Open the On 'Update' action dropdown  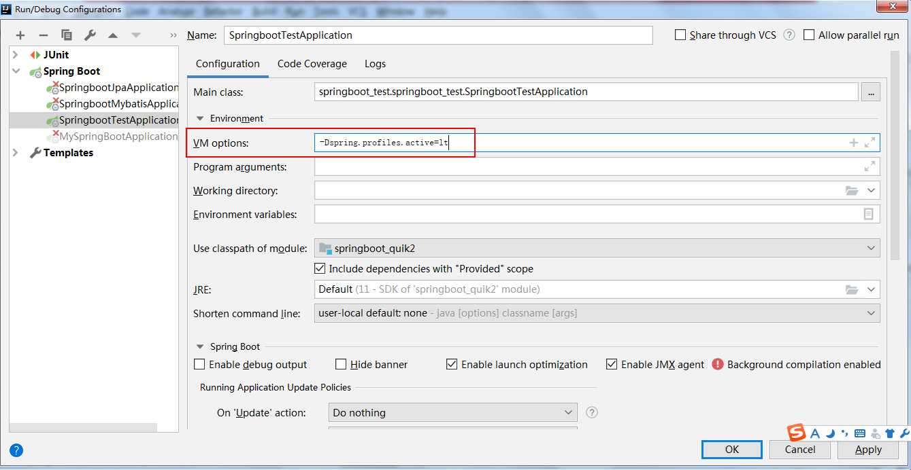pyautogui.click(x=569, y=412)
